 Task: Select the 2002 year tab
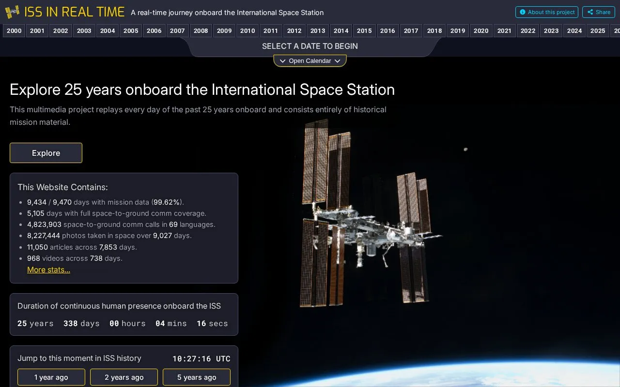(x=61, y=30)
